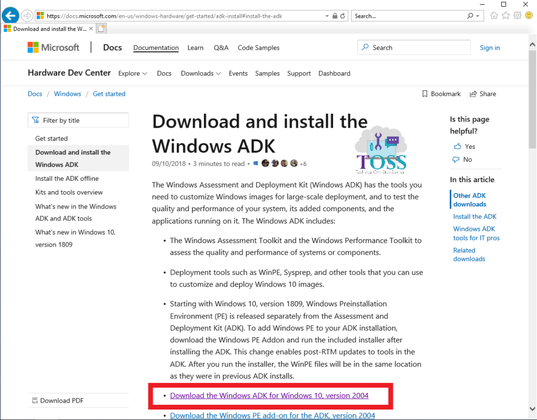The image size is (537, 420).
Task: Download the Windows ADK for version 2004
Action: click(269, 395)
